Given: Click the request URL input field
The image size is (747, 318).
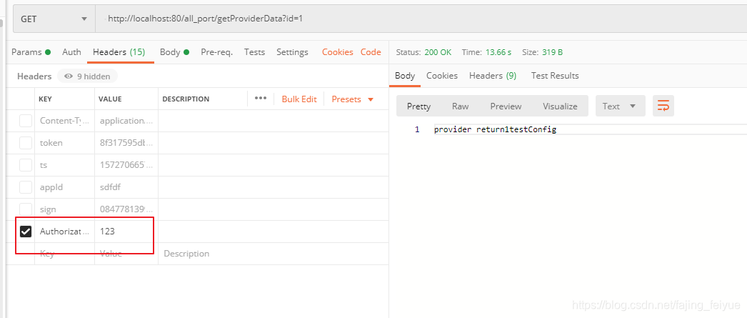Looking at the screenshot, I should 421,19.
